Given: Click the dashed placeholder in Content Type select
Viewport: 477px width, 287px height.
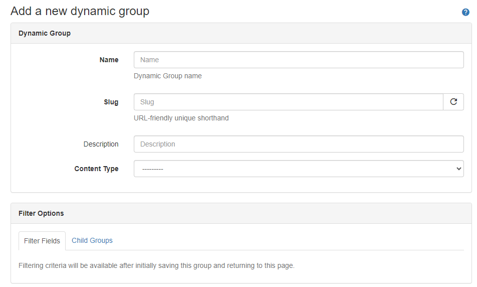Looking at the screenshot, I should [x=153, y=169].
